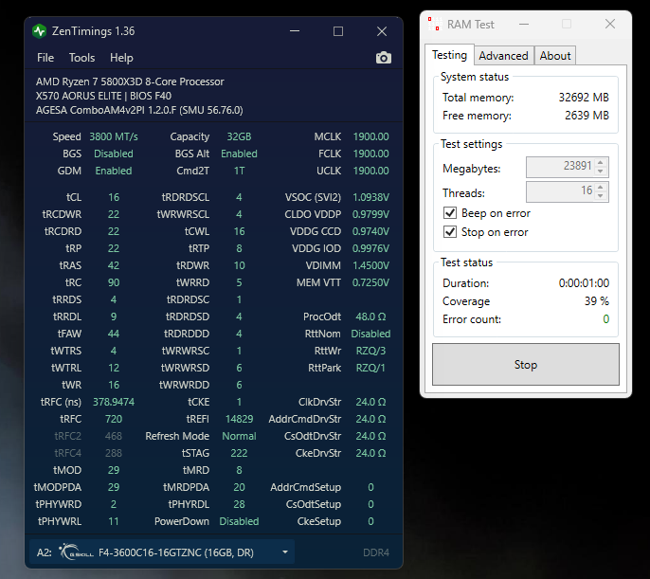Viewport: 650px width, 579px height.
Task: Click the Refresh Mode value Normal
Action: tap(239, 436)
